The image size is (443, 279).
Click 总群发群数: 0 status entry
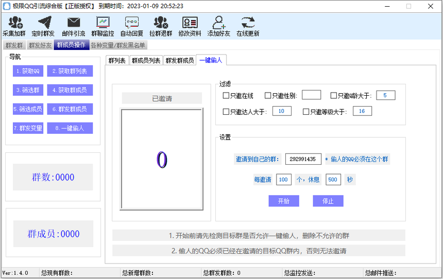222,273
